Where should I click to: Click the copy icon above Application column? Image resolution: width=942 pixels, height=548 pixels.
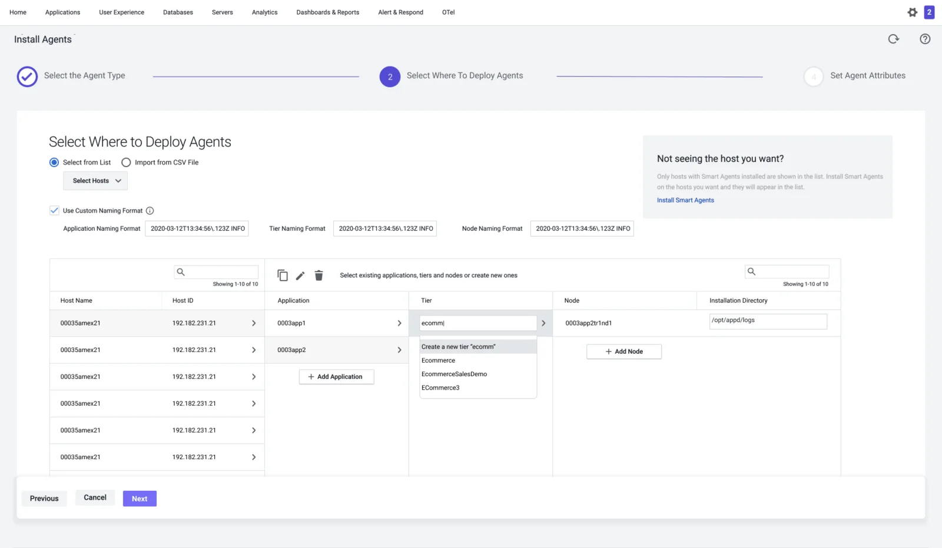283,275
